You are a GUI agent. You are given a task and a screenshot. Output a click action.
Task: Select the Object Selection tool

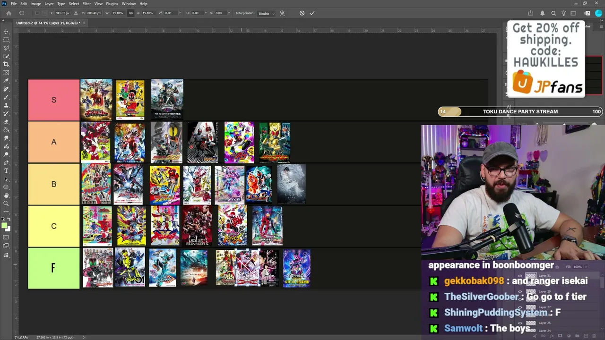point(6,56)
